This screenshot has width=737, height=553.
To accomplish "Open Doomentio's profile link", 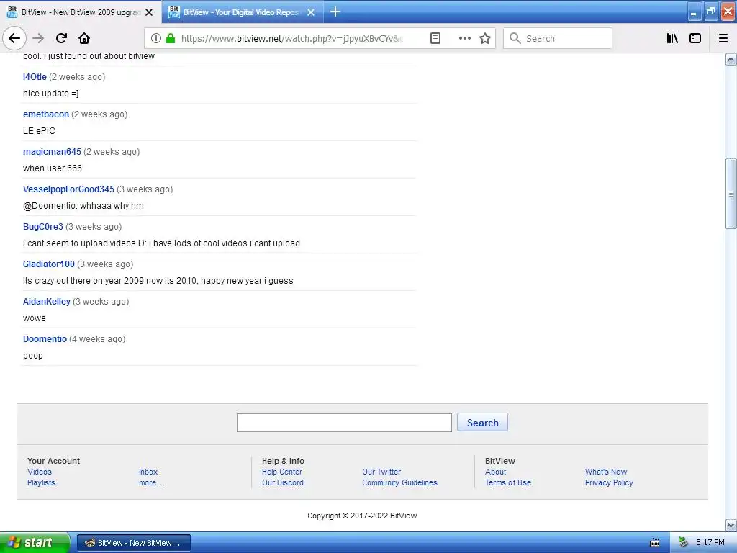I will coord(45,339).
